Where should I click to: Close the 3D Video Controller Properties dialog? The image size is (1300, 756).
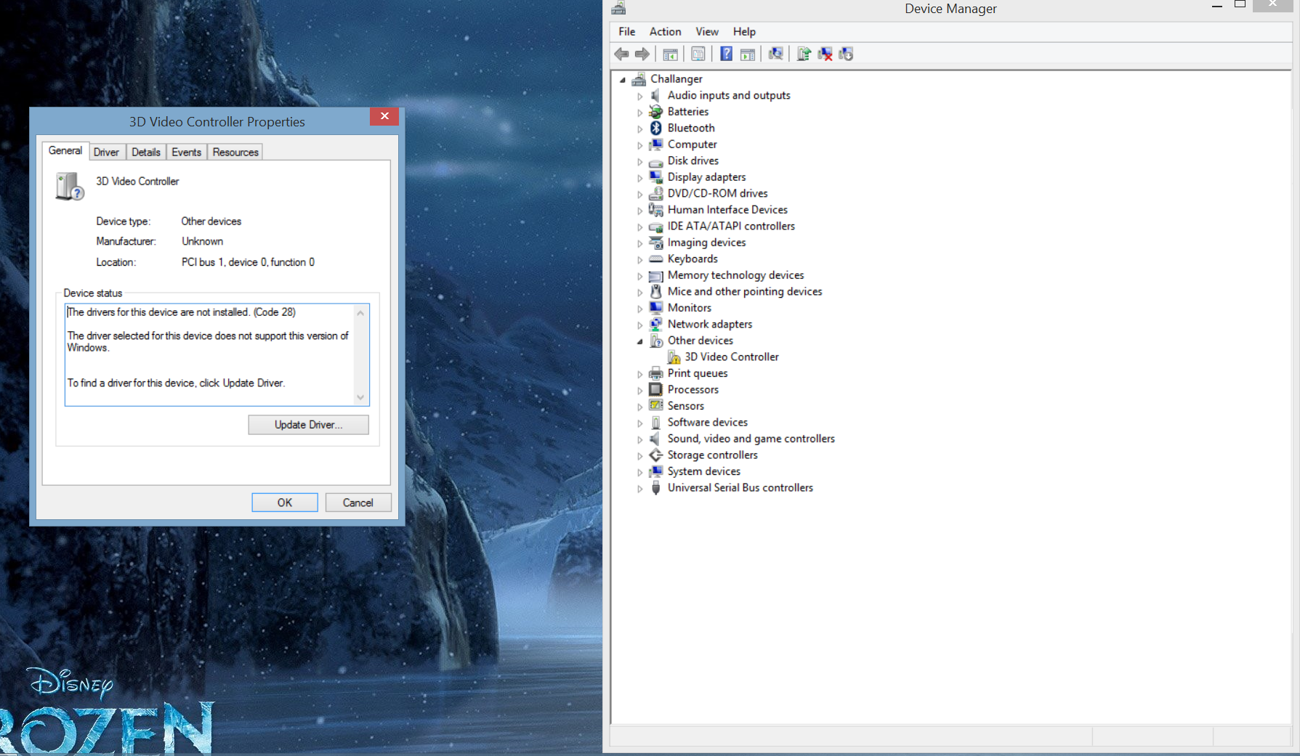point(384,116)
